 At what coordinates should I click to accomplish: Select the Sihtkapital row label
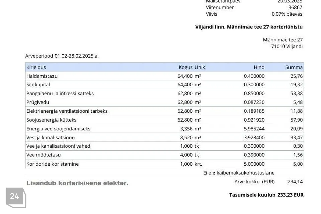tap(38, 85)
